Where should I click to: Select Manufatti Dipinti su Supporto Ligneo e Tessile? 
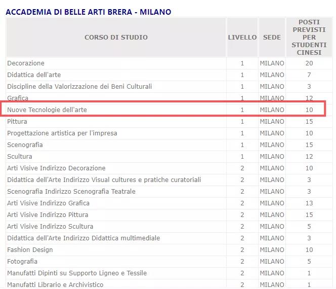[x=77, y=273]
